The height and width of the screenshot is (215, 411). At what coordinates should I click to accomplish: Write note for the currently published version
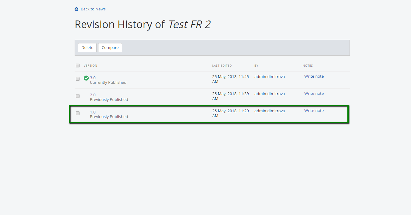tap(314, 76)
